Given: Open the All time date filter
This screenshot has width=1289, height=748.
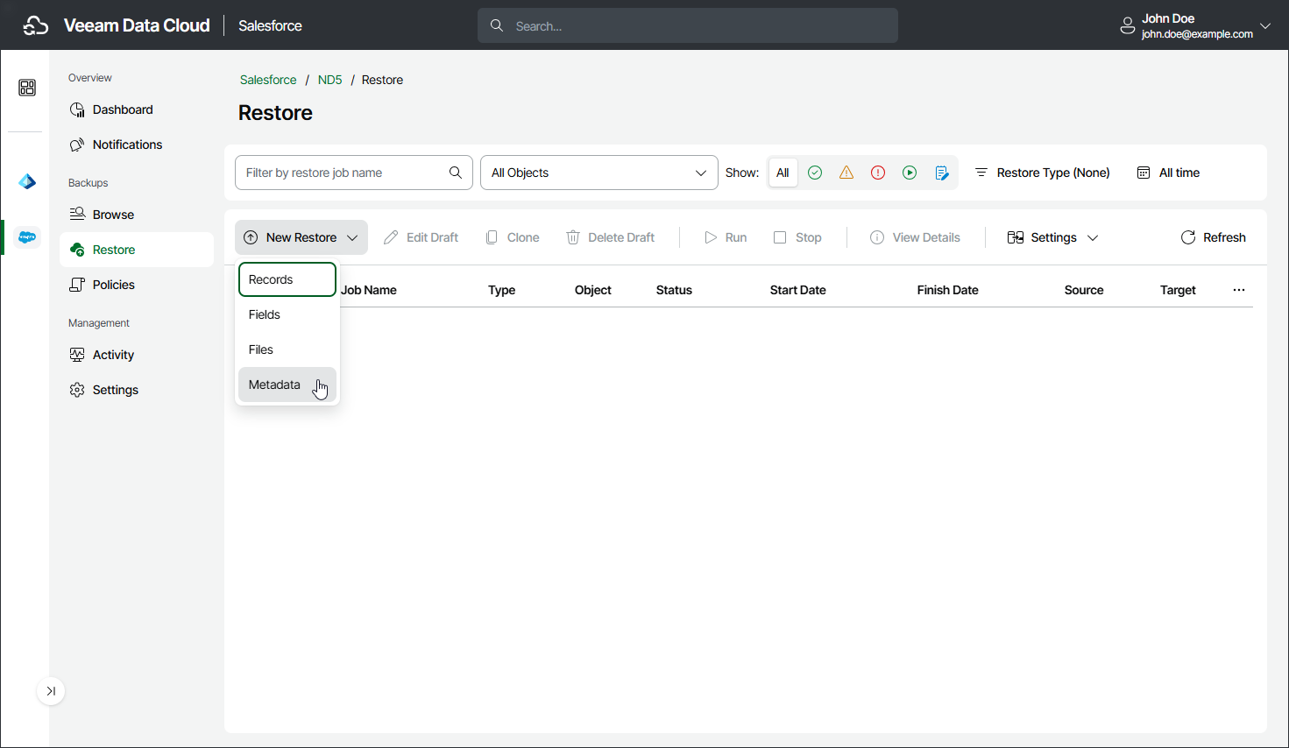Looking at the screenshot, I should pos(1168,173).
